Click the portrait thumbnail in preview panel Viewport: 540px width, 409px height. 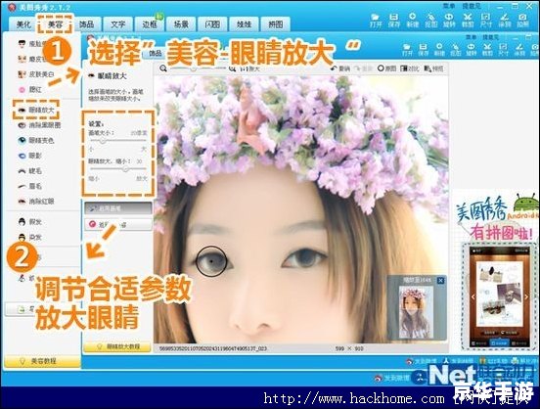(x=416, y=312)
